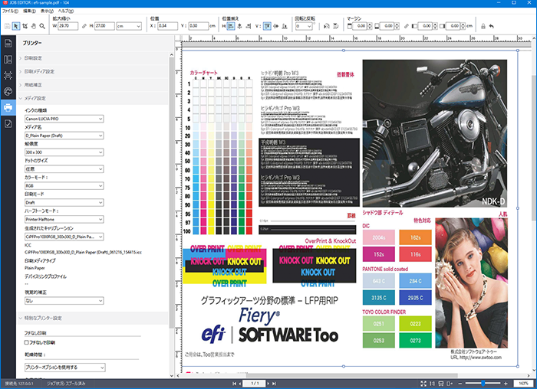Viewport: 537px width, 389px height.
Task: Open the color palette sidebar tab
Action: (8, 92)
